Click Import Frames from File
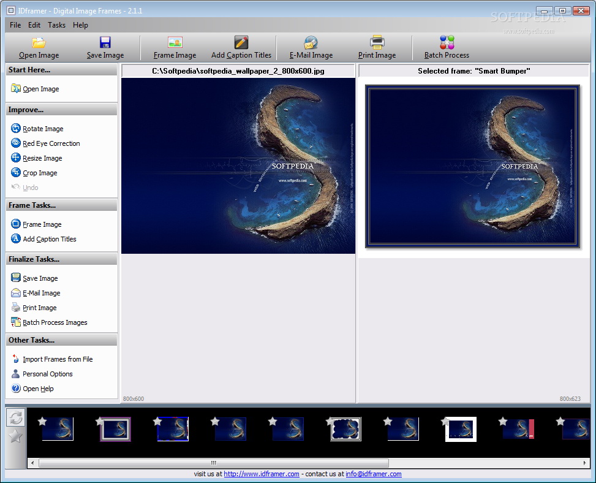The height and width of the screenshot is (483, 596). tap(52, 359)
